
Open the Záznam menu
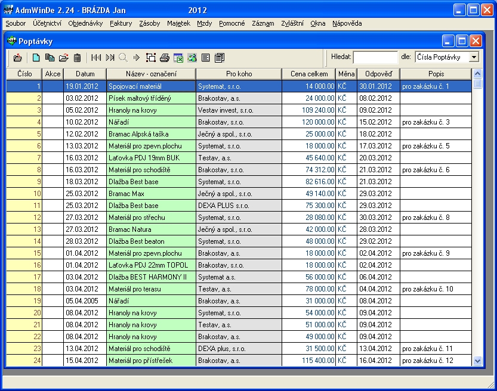pos(263,23)
